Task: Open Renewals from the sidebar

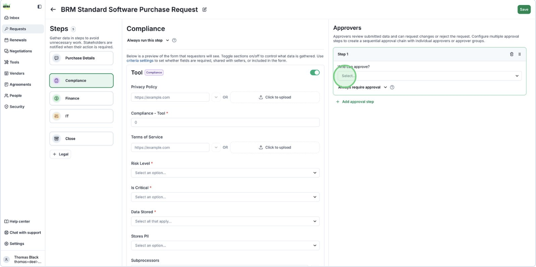Action: click(x=18, y=40)
